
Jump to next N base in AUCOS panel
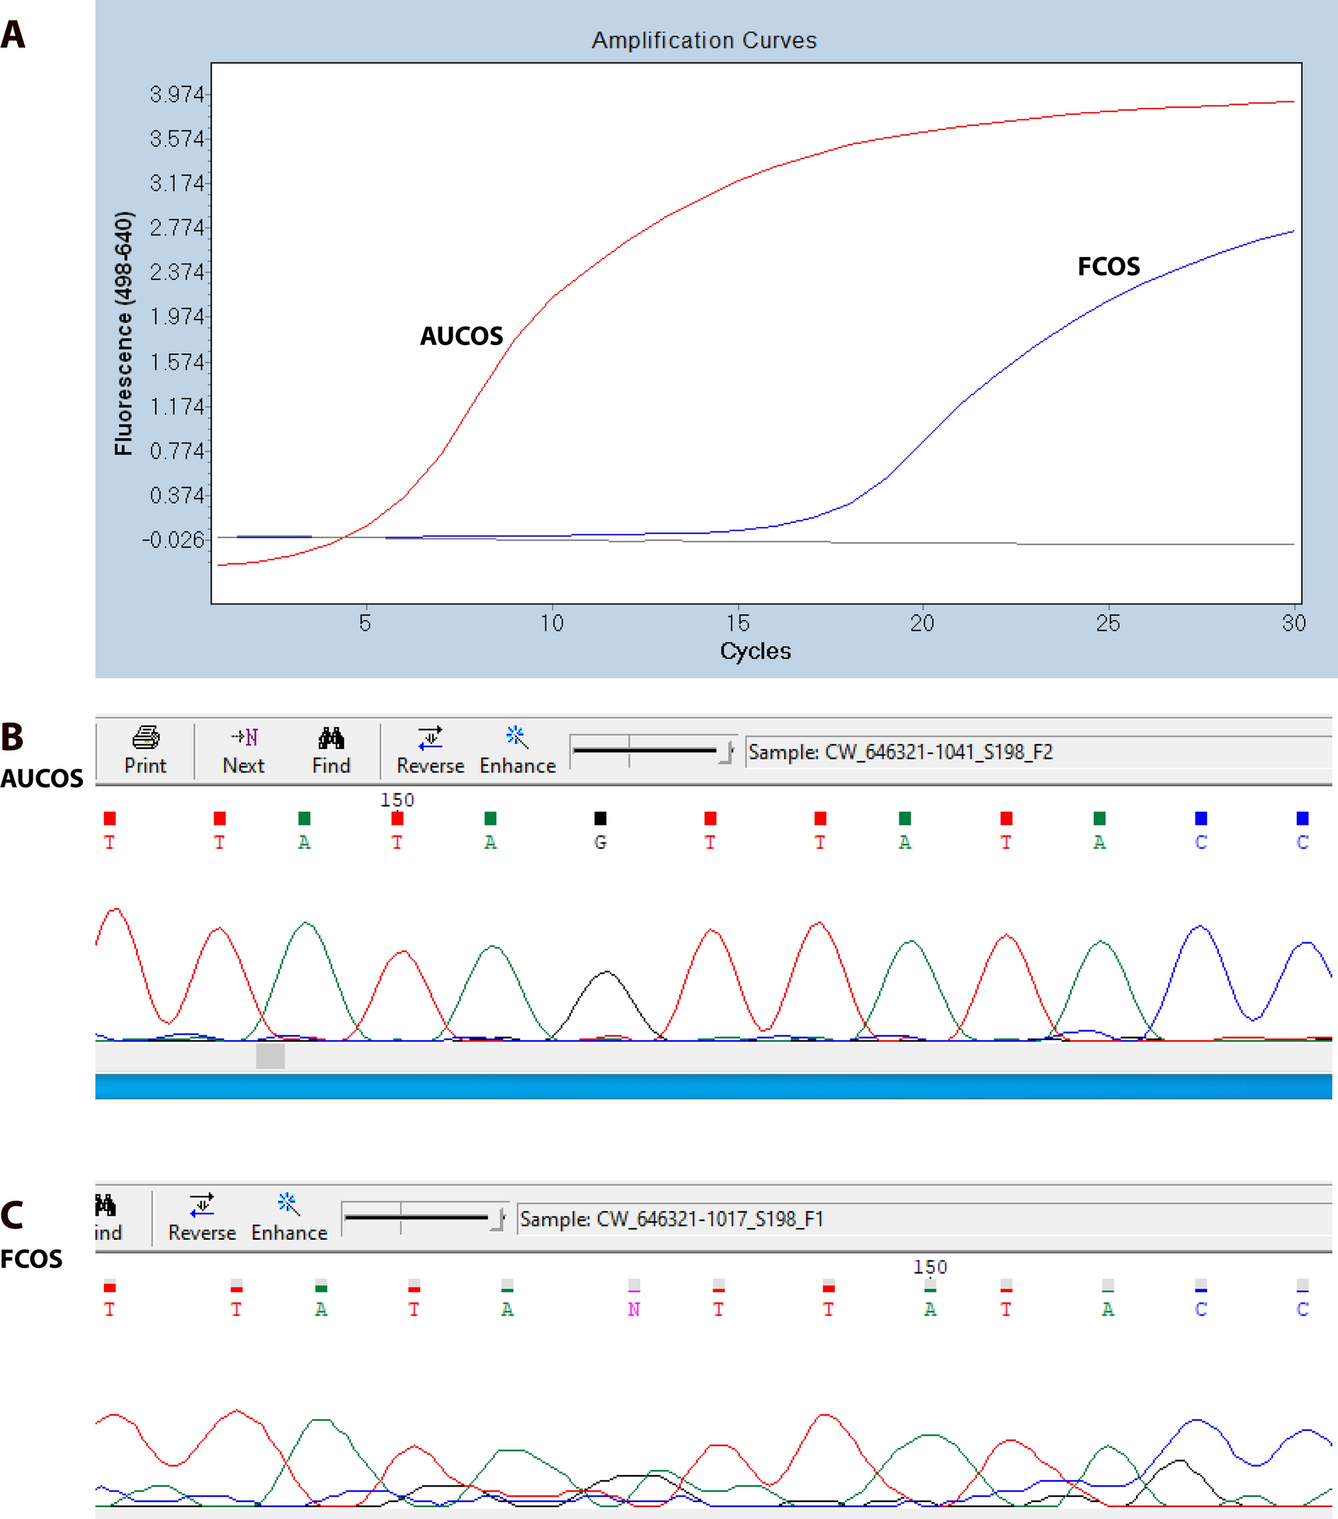[x=244, y=750]
